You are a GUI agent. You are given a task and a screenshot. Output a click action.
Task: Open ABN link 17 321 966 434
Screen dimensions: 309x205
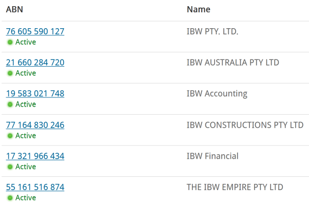coord(35,156)
